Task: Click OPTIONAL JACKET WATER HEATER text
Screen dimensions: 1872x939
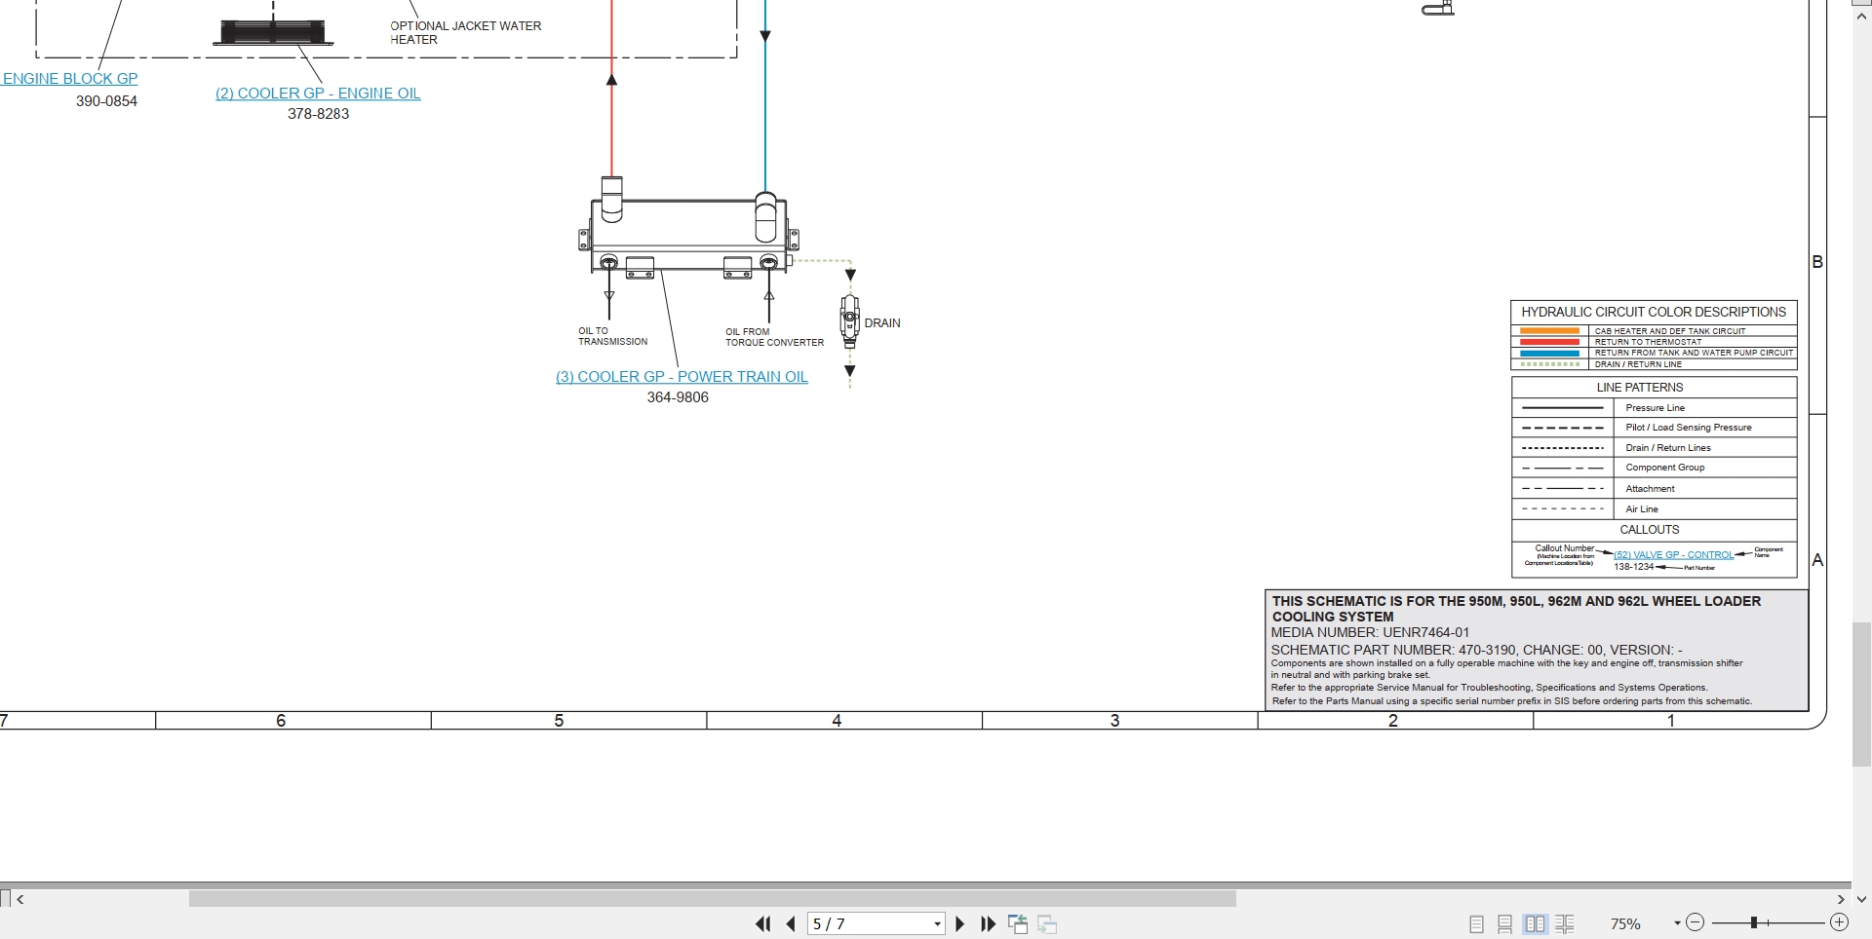Action: (x=465, y=33)
